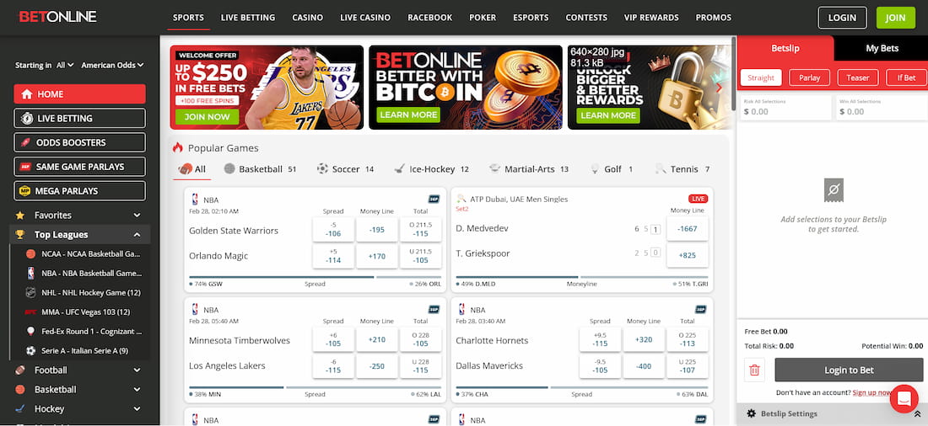The width and height of the screenshot is (928, 426).
Task: Click the LIVE badge on ATP Dubai card
Action: point(699,199)
